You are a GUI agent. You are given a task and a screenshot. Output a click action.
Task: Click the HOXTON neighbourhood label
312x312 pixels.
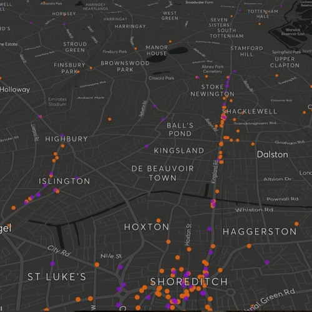147,227
